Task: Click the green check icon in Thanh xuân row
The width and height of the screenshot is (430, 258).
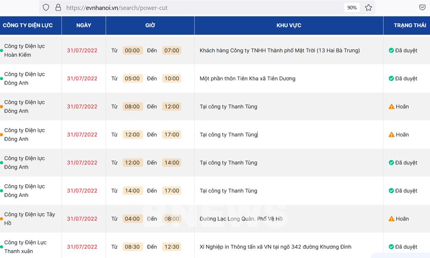Action: 391,247
